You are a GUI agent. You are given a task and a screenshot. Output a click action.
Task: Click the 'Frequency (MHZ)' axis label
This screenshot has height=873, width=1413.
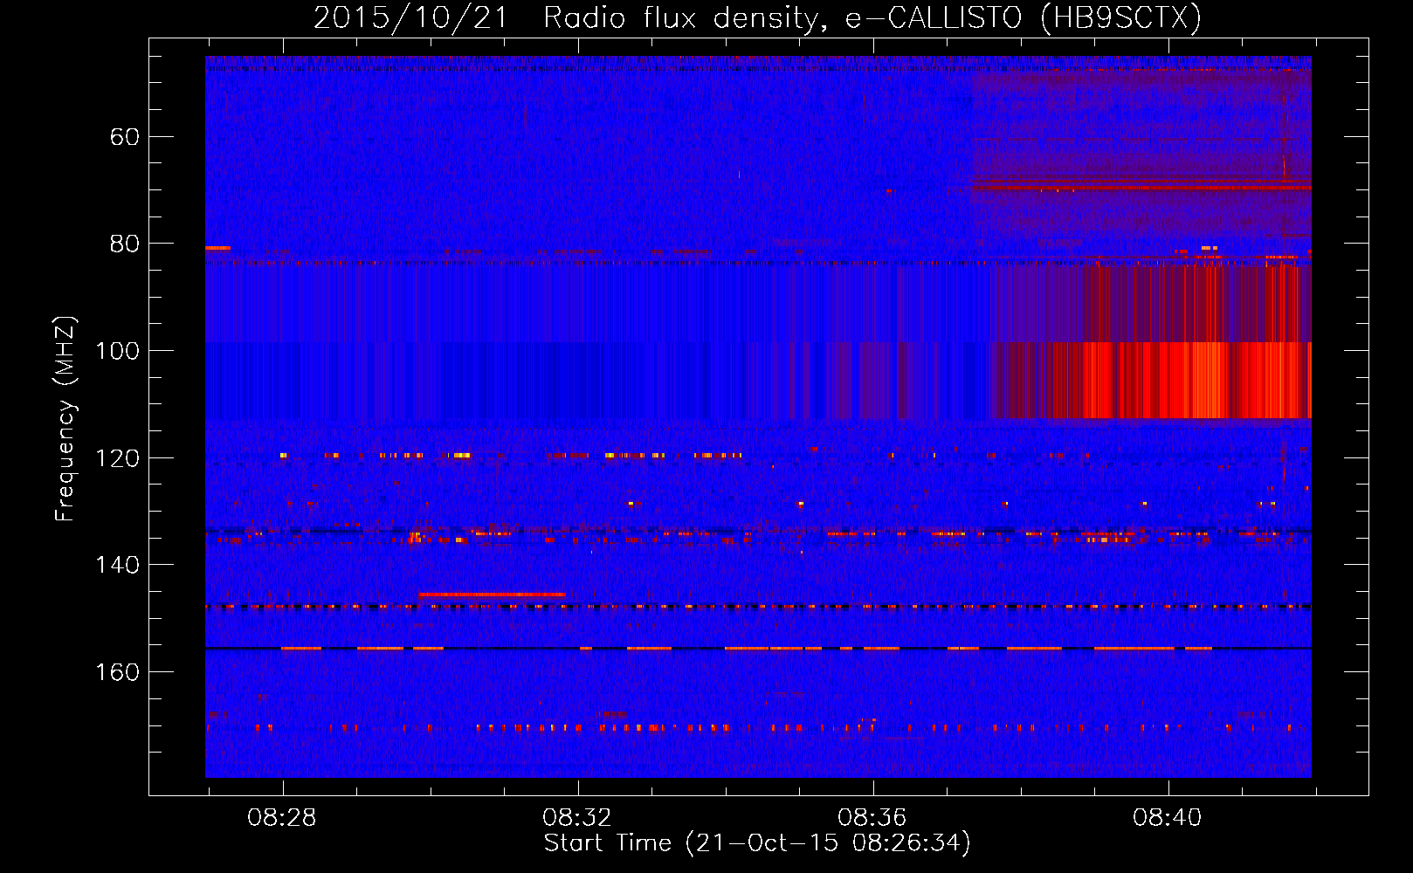[65, 418]
